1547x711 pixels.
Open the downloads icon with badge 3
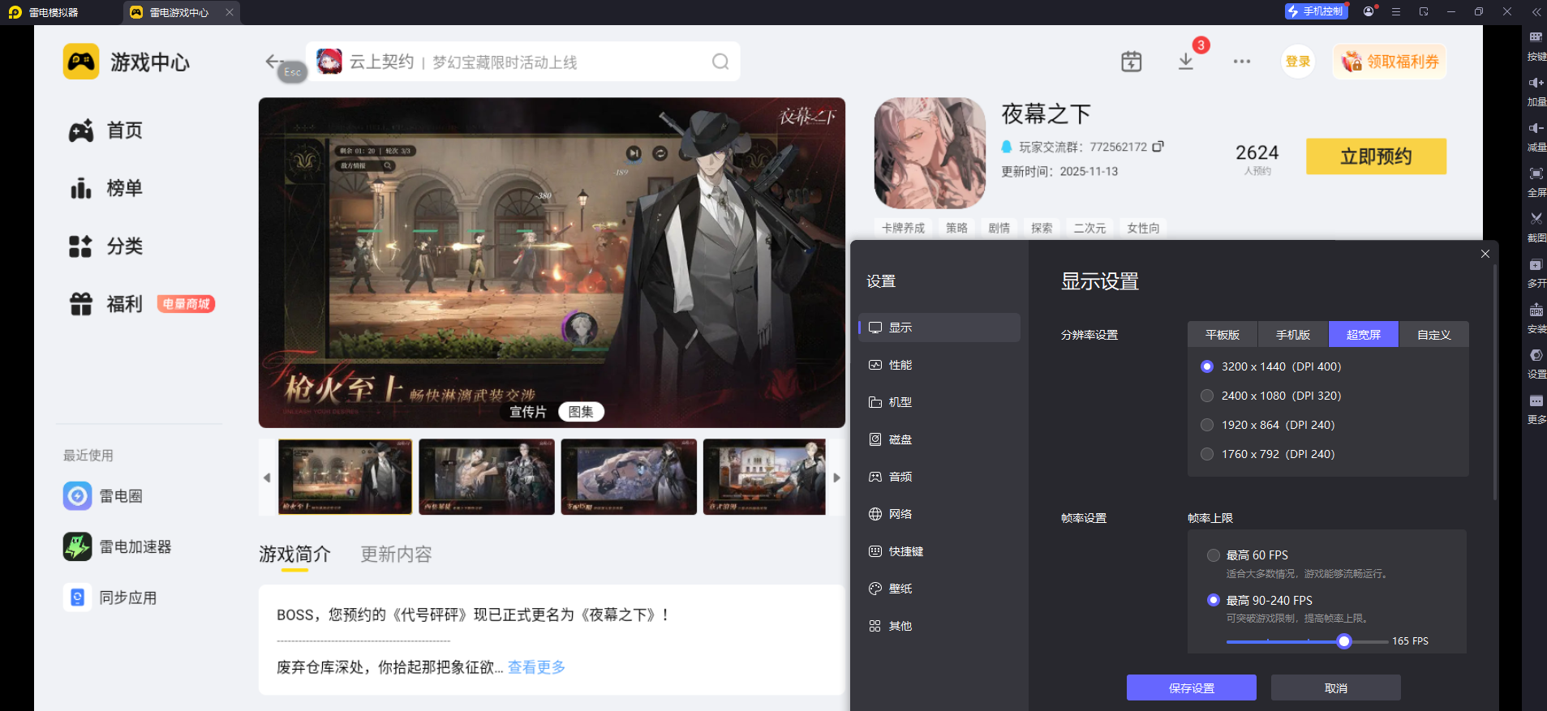coord(1186,62)
